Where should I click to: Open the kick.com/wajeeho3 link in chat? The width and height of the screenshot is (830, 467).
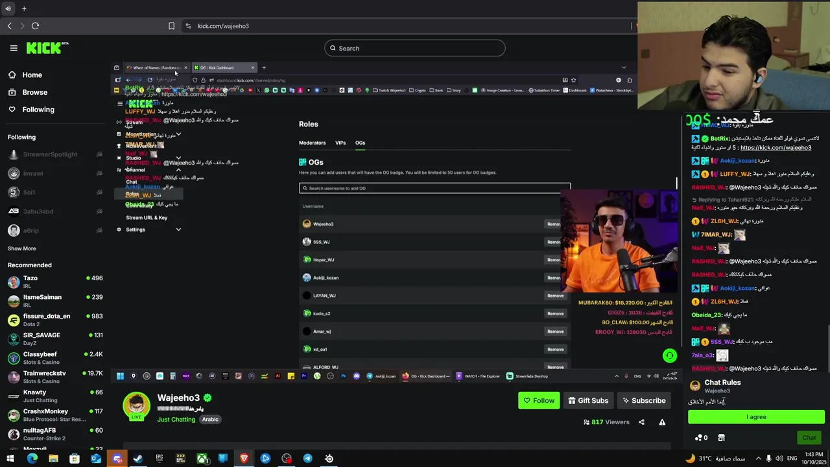coord(776,148)
